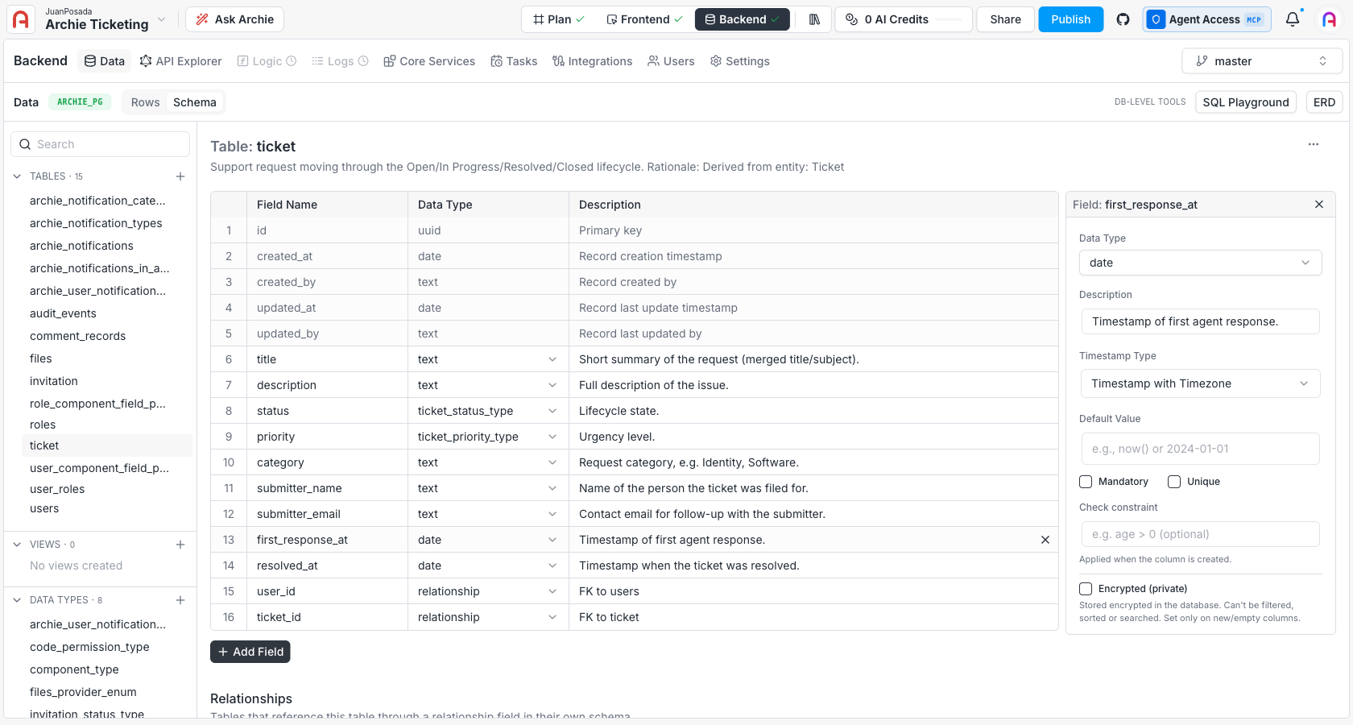Image resolution: width=1353 pixels, height=725 pixels.
Task: Open project name dropdown chevron
Action: click(x=161, y=19)
